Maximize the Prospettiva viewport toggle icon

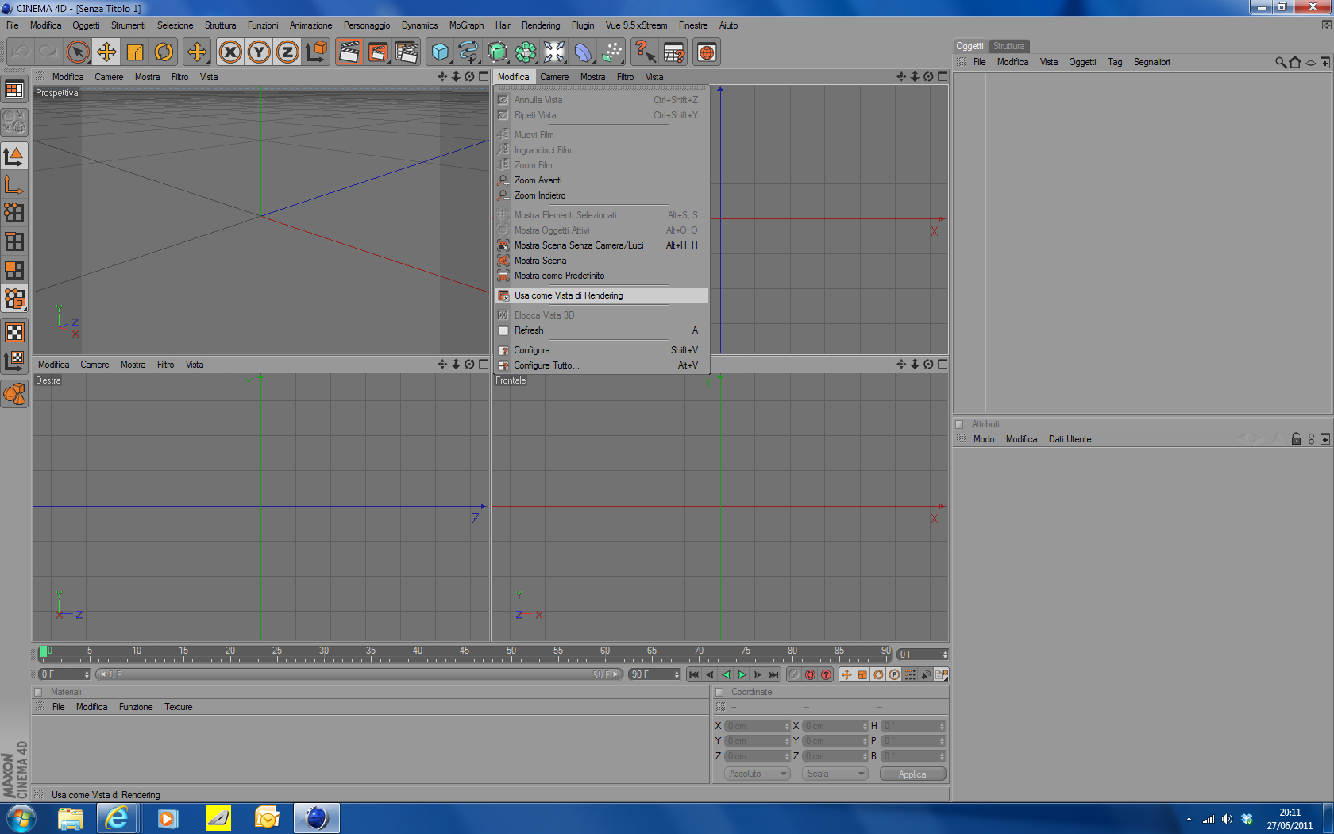(484, 77)
